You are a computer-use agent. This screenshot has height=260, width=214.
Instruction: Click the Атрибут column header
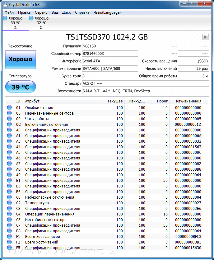63,101
